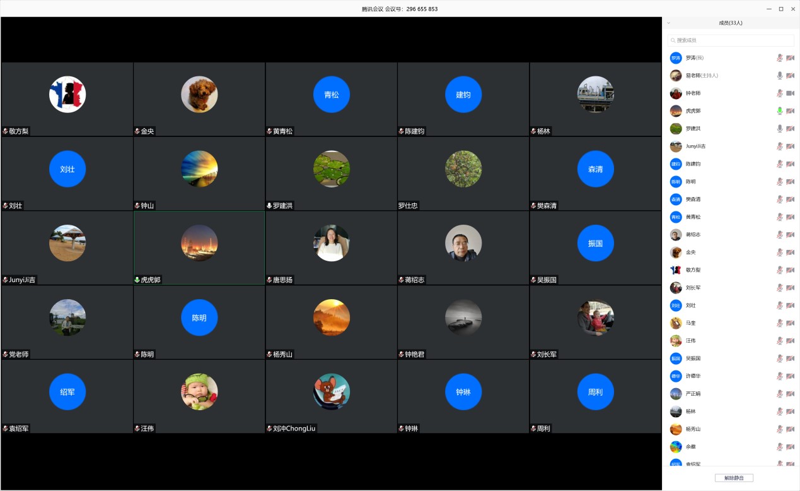Image resolution: width=800 pixels, height=491 pixels.
Task: Select JunyiJi吉 in the members list
Action: click(x=695, y=146)
